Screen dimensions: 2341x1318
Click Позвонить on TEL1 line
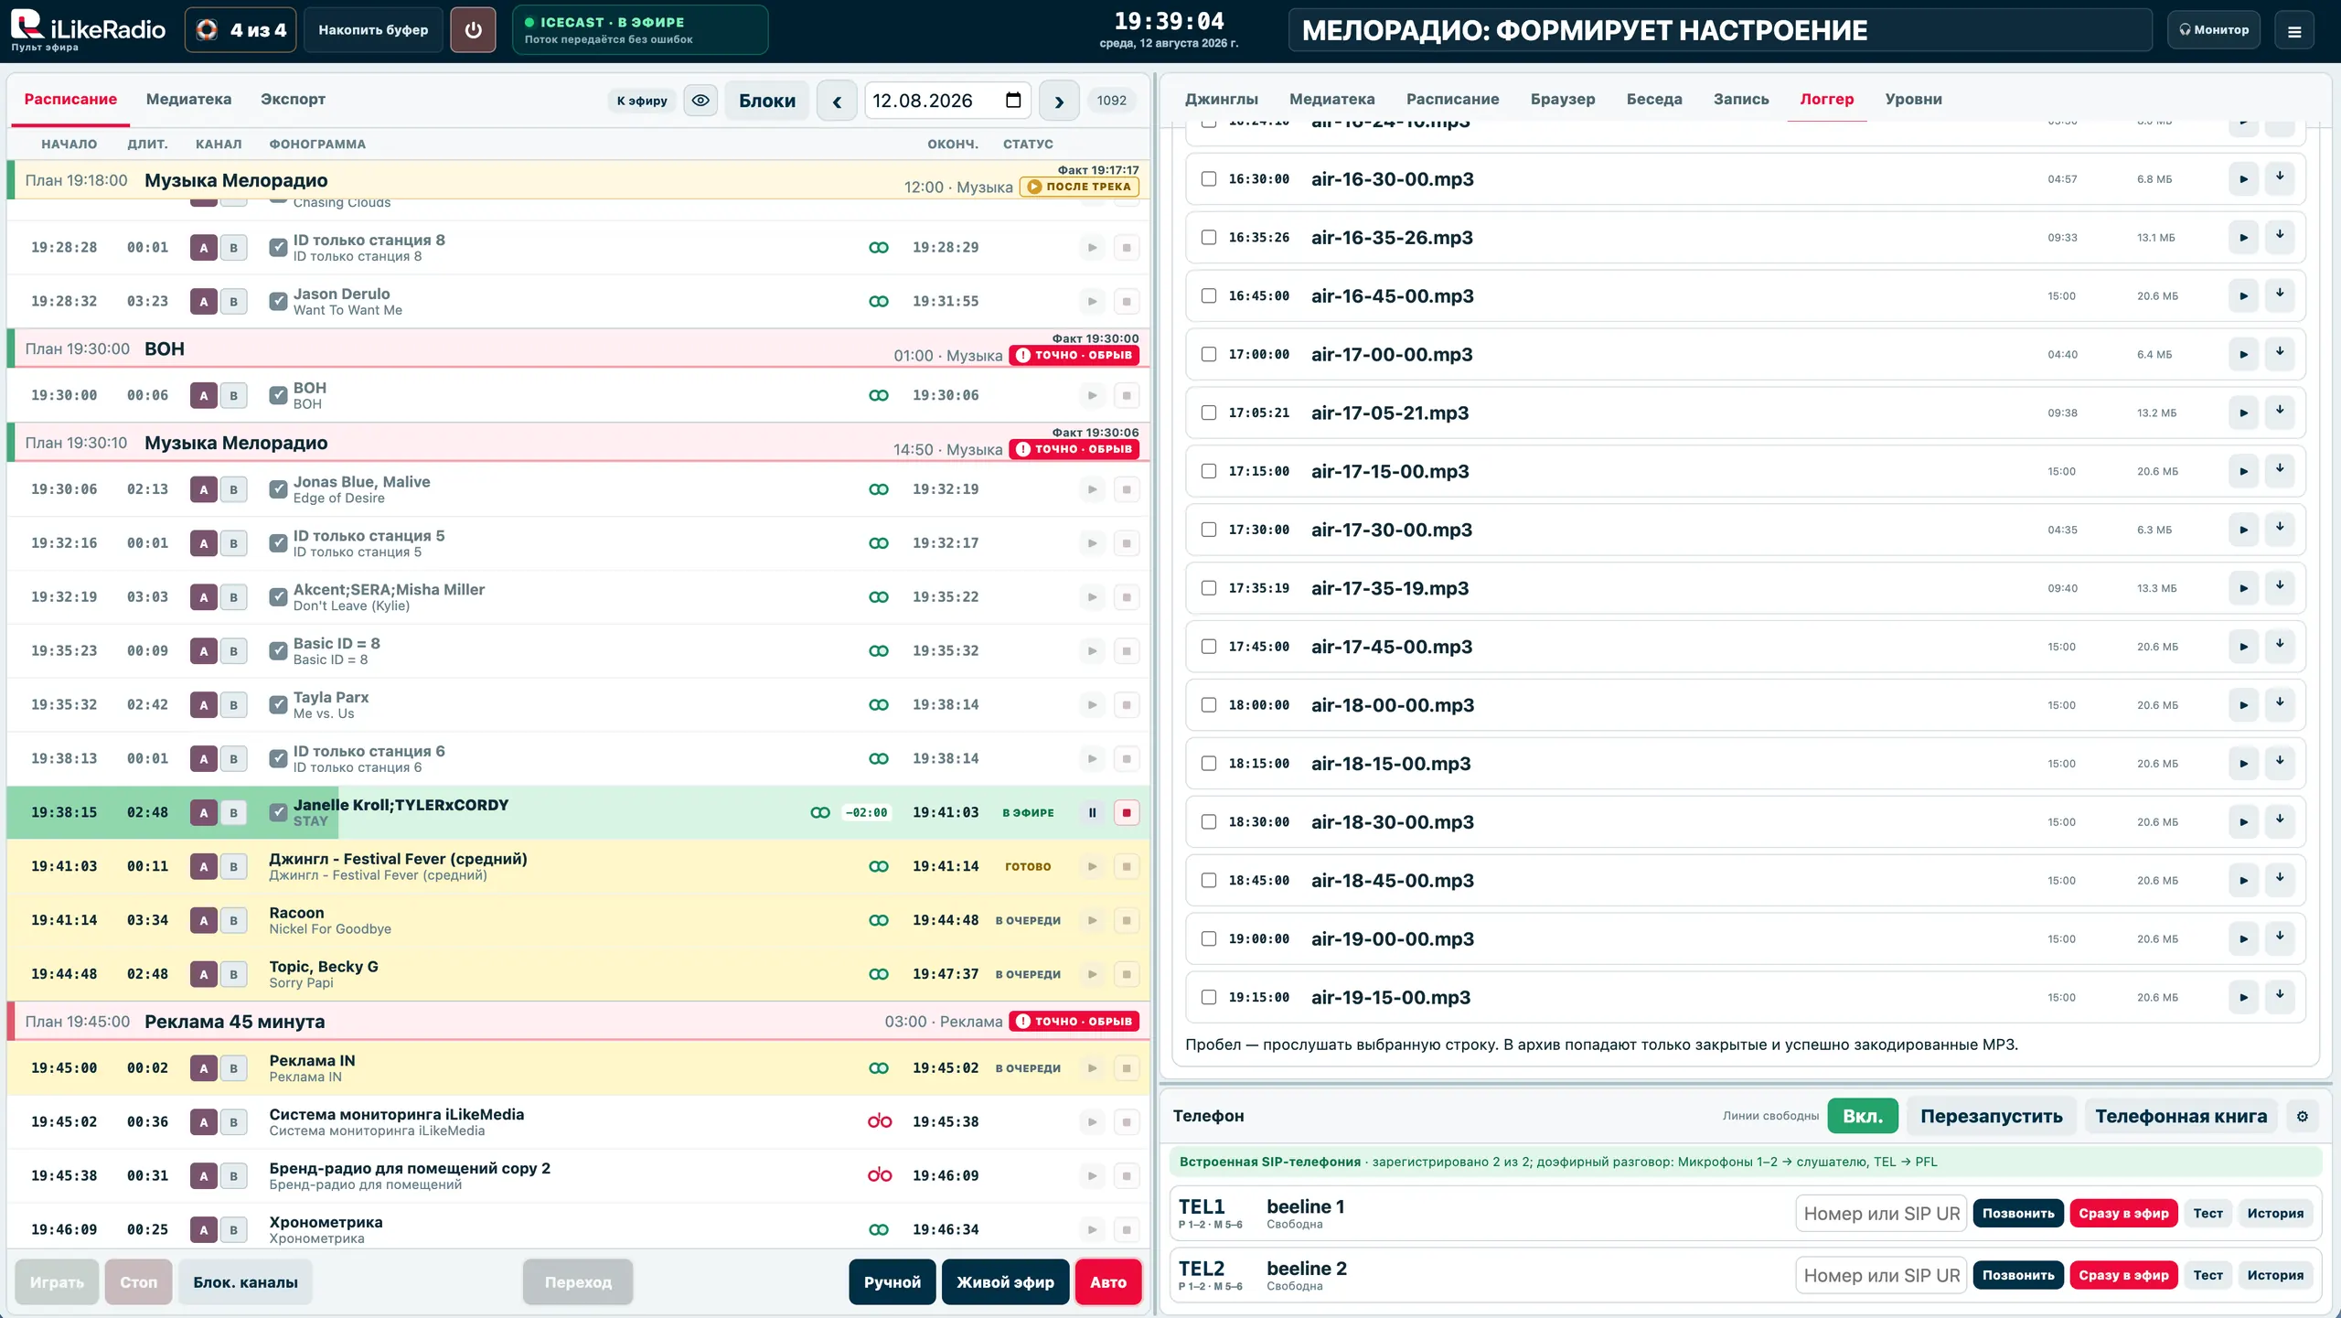pos(2018,1214)
